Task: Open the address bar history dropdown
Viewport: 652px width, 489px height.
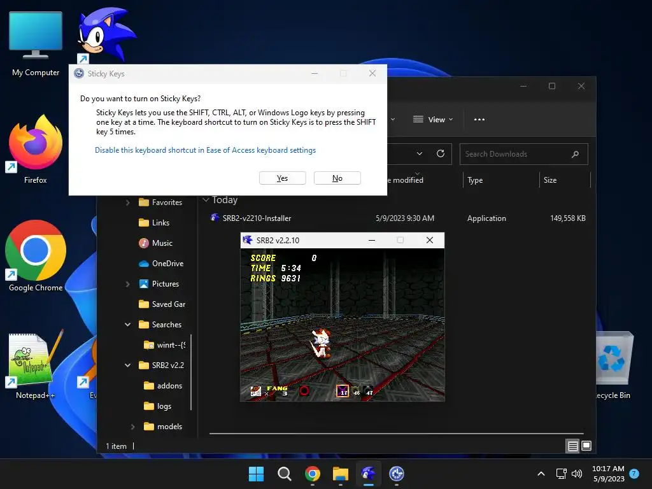Action: [x=420, y=154]
